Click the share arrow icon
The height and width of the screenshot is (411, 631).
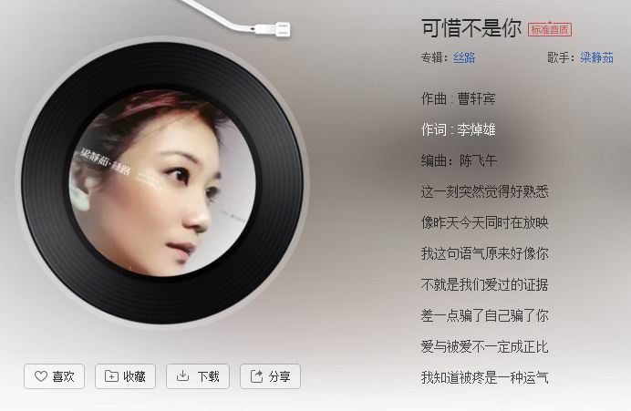pos(257,376)
